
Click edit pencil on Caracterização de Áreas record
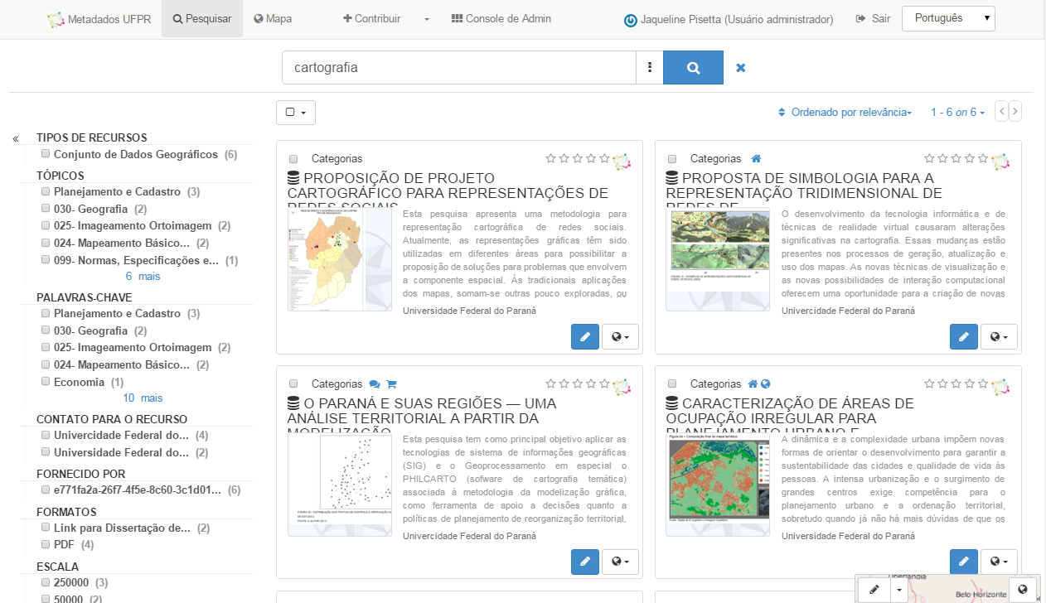click(963, 562)
